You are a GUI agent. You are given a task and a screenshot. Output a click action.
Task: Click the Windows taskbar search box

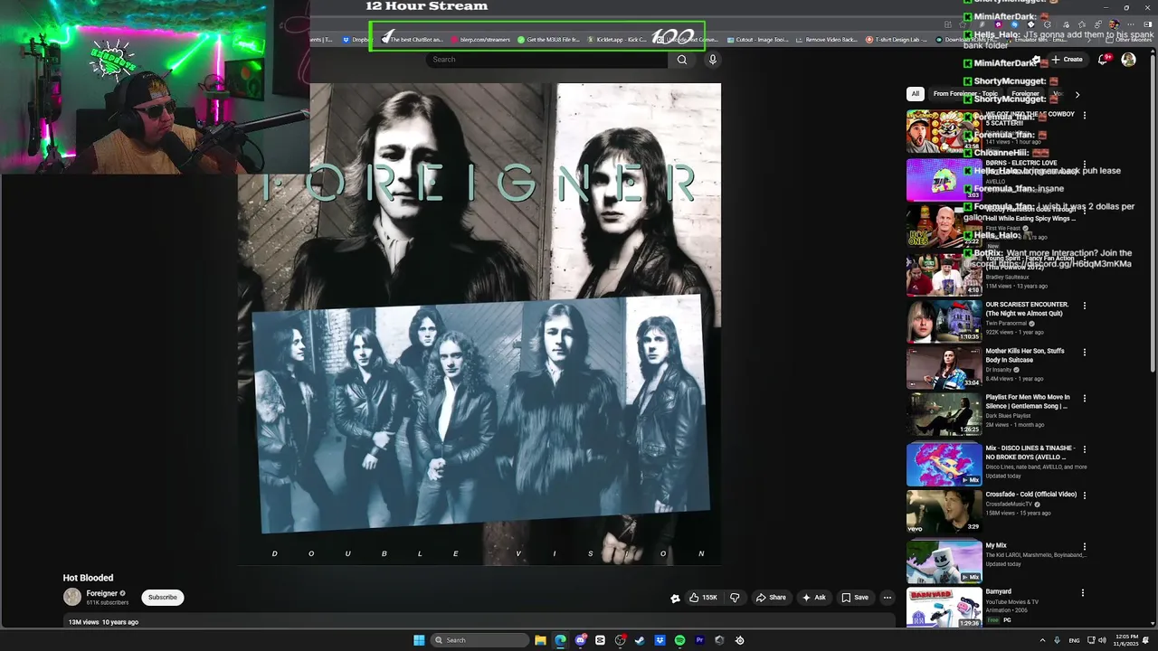(x=479, y=640)
